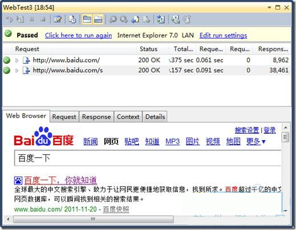Open run settings via the pencil toolbar icon
Screen dimensions: 296x230
click(x=58, y=19)
